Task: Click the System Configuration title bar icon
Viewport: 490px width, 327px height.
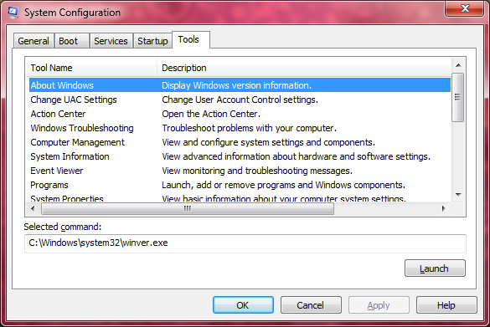Action: pyautogui.click(x=13, y=13)
